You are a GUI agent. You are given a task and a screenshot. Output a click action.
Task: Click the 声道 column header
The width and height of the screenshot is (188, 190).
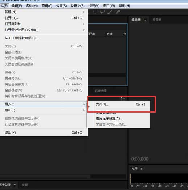pyautogui.click(x=110, y=34)
